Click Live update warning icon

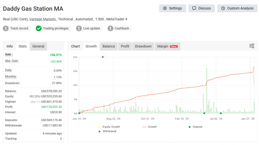(x=79, y=28)
